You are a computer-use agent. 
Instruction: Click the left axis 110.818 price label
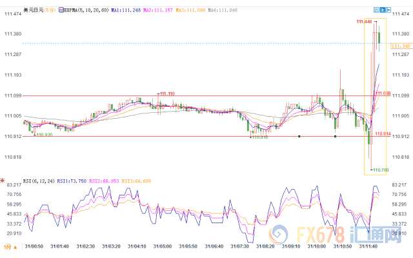tap(13, 157)
